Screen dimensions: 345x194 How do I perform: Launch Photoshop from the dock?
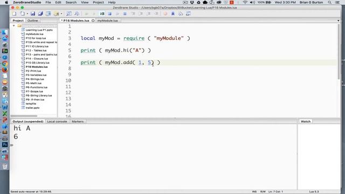(x=5, y=144)
